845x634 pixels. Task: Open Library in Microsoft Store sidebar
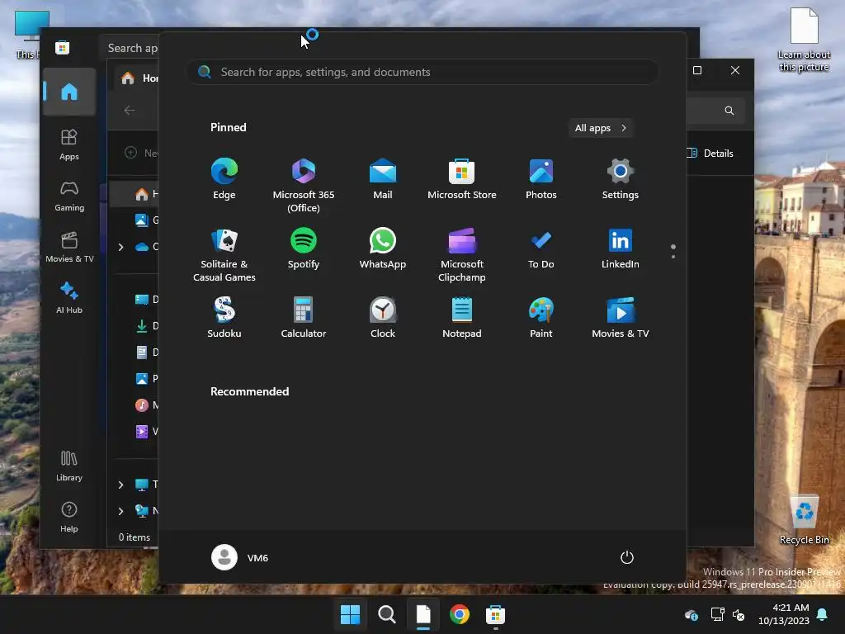tap(69, 466)
